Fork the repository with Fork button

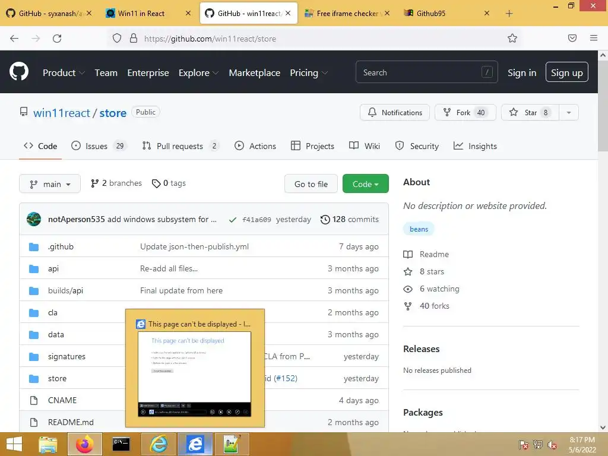coord(465,112)
